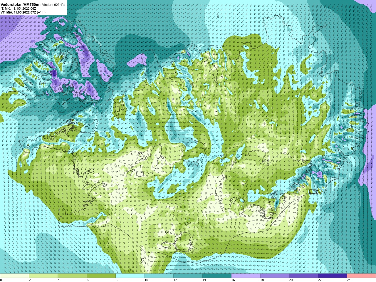Viewport: 376px width, 282px height.
Task: Click the 6–8 olive green legend swatch
Action: point(101,276)
